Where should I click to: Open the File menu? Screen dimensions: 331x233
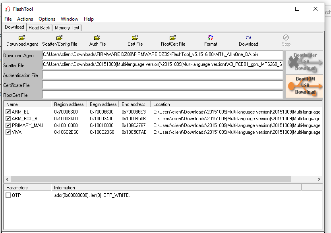coord(8,19)
